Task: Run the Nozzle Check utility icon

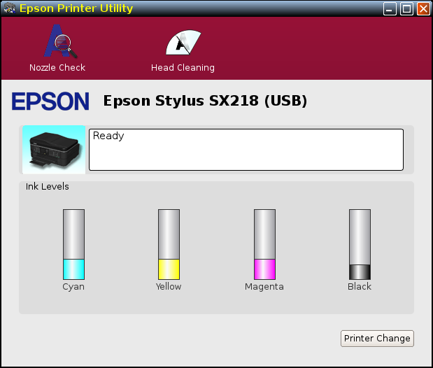Action: point(60,41)
